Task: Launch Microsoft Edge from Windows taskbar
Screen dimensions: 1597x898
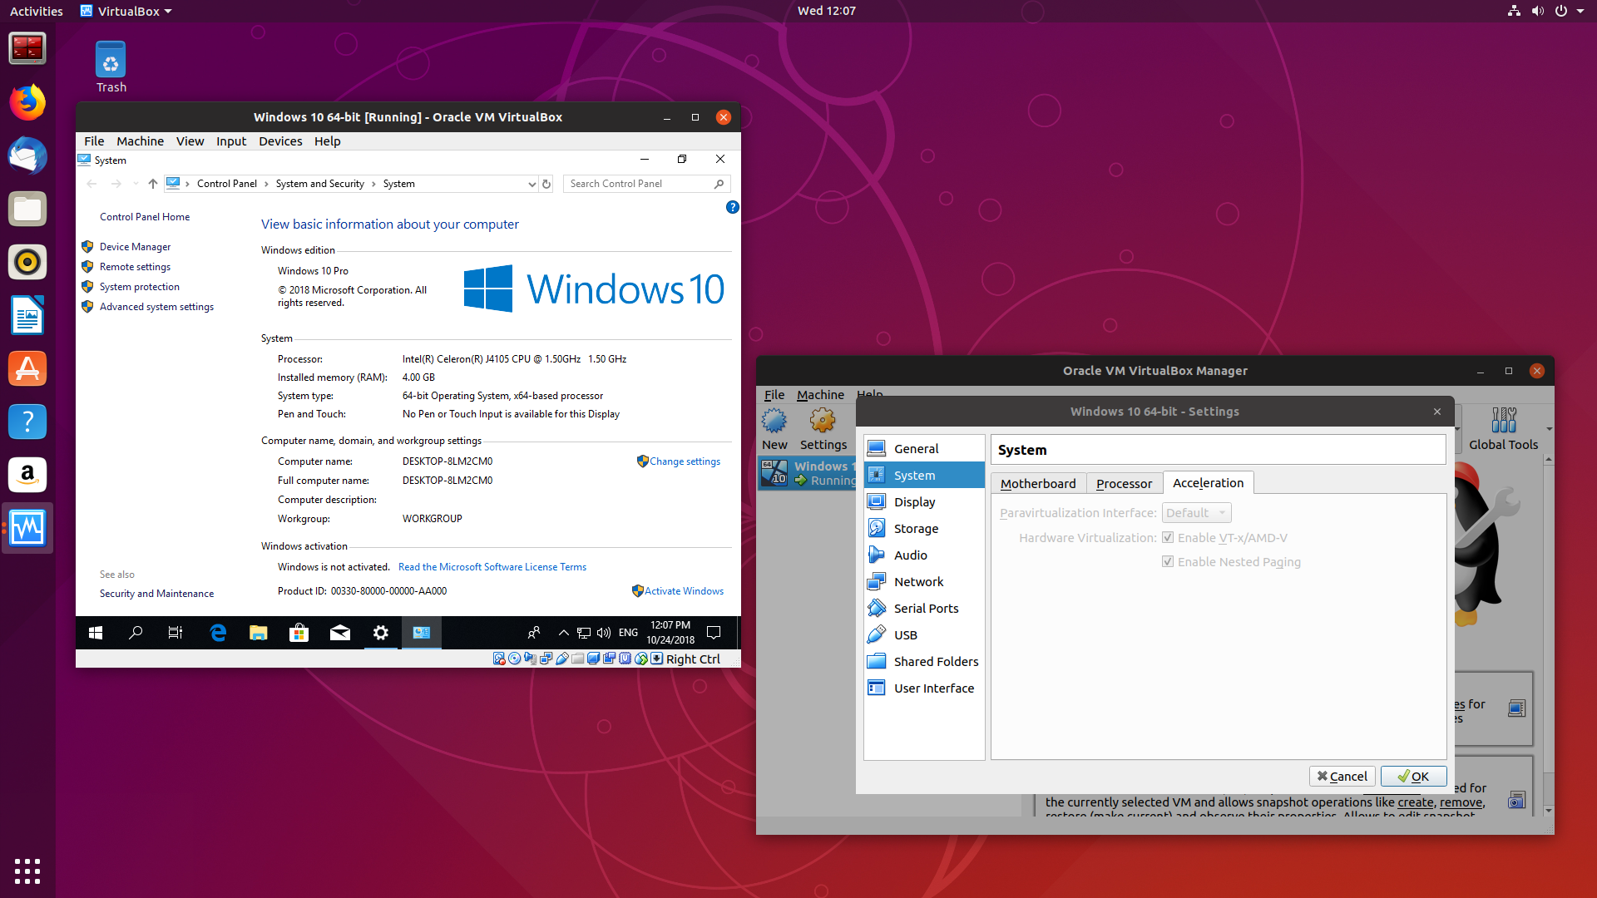Action: (x=218, y=633)
